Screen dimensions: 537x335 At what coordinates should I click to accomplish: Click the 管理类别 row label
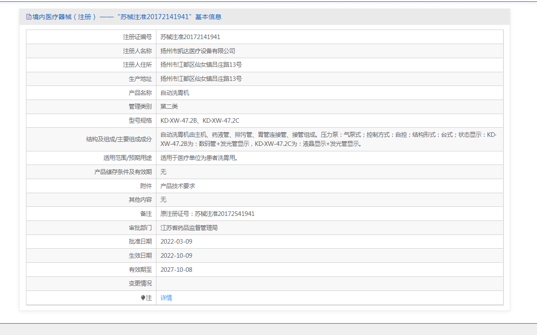pyautogui.click(x=140, y=106)
